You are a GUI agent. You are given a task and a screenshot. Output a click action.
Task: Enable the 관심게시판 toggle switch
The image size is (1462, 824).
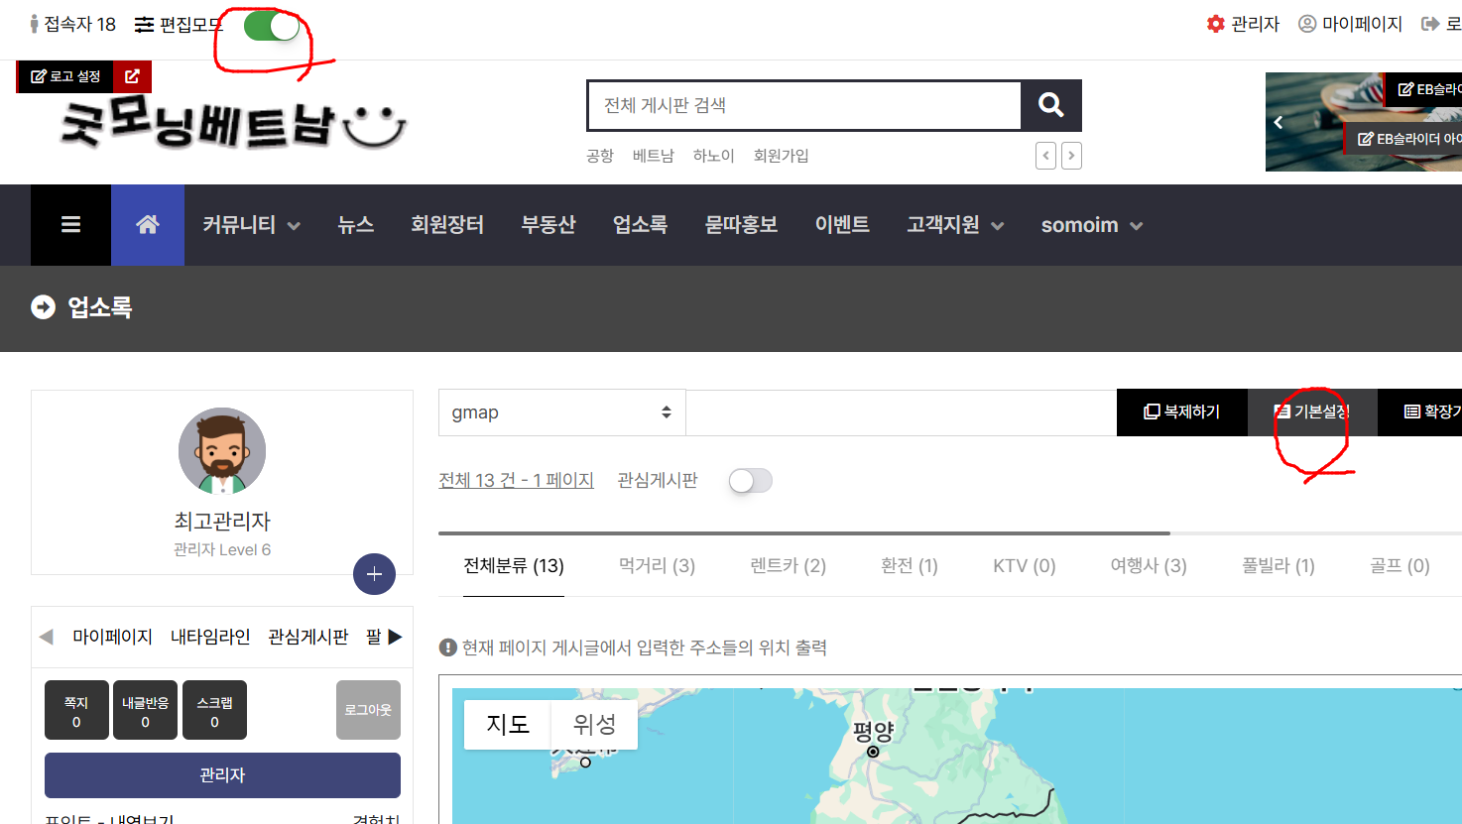click(x=750, y=481)
